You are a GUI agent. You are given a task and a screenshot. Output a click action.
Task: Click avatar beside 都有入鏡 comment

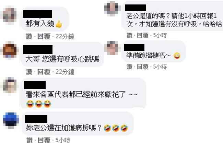click(10, 15)
